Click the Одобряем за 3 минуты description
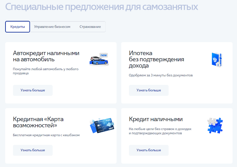237x167 pixels. [x=161, y=75]
